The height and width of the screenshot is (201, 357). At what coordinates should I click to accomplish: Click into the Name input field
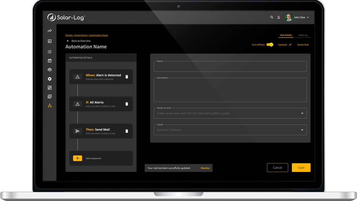pyautogui.click(x=230, y=67)
